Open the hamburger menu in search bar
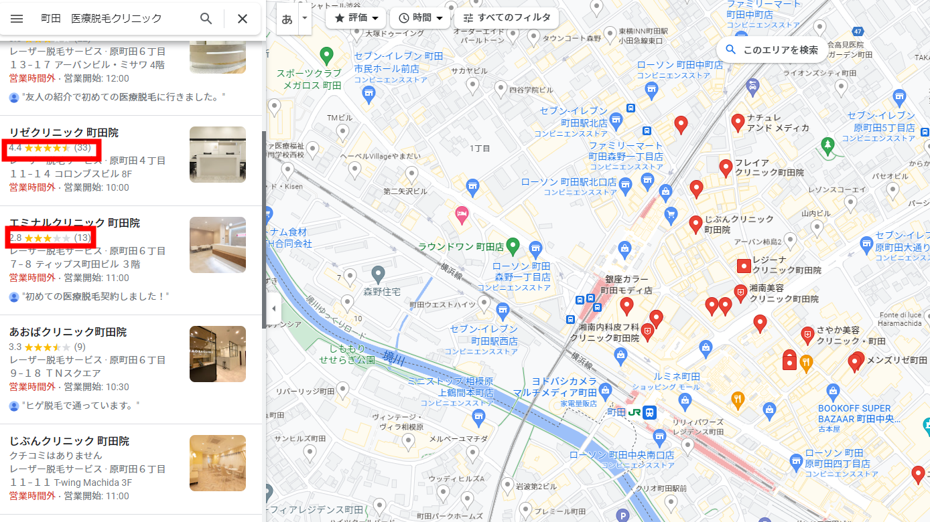Viewport: 930px width, 522px height. coord(17,18)
